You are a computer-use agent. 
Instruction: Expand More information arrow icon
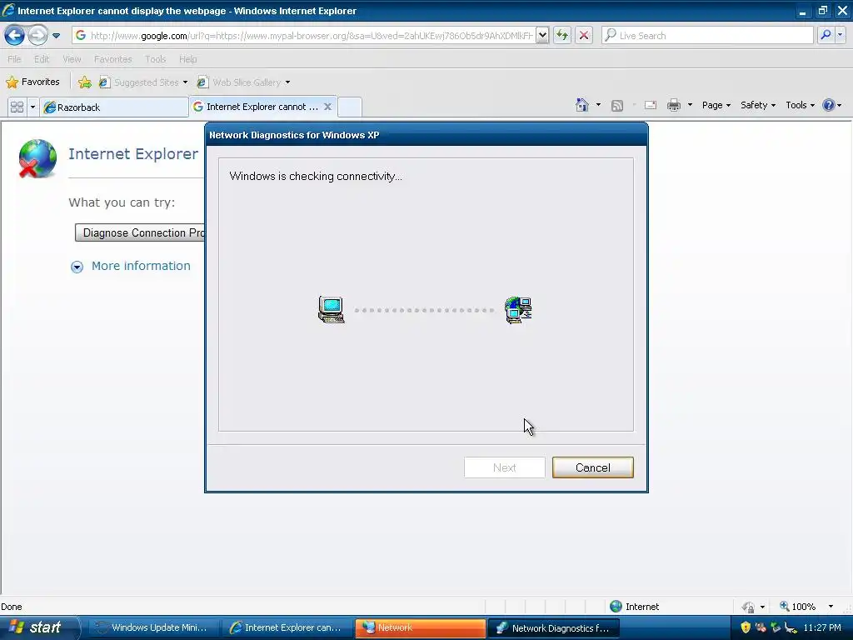pos(77,267)
